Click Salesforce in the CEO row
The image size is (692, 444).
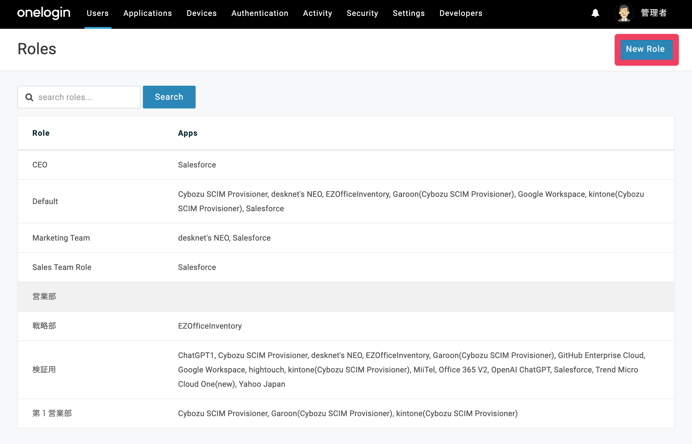[197, 165]
